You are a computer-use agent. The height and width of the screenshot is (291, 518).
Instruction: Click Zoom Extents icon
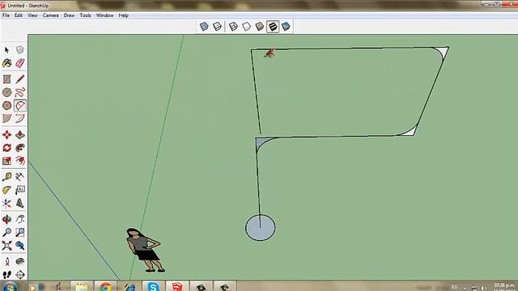point(7,246)
